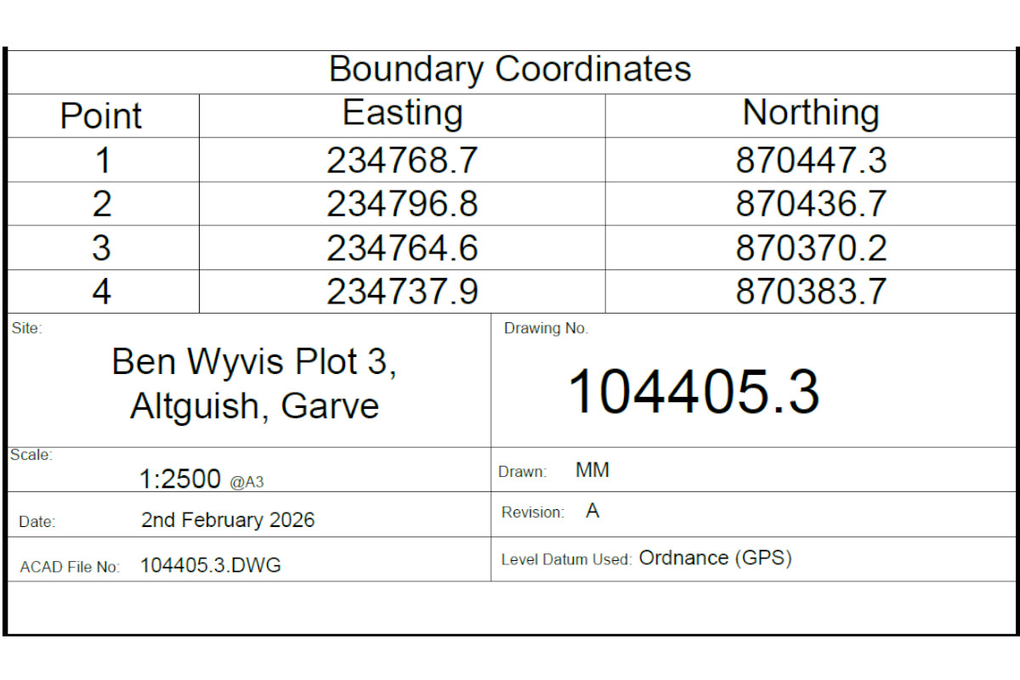Image resolution: width=1020 pixels, height=680 pixels.
Task: Click Easting value 234737.9
Action: [x=402, y=292]
